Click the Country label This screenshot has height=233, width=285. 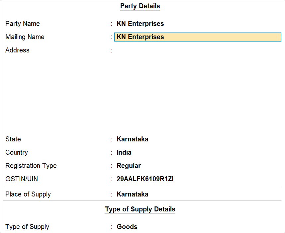tap(17, 152)
